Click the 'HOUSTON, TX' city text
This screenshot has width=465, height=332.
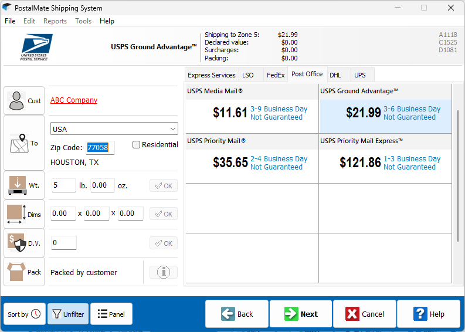[x=74, y=162]
